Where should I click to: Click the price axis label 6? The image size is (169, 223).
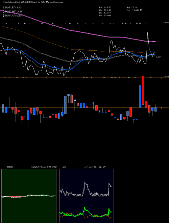coord(162,108)
